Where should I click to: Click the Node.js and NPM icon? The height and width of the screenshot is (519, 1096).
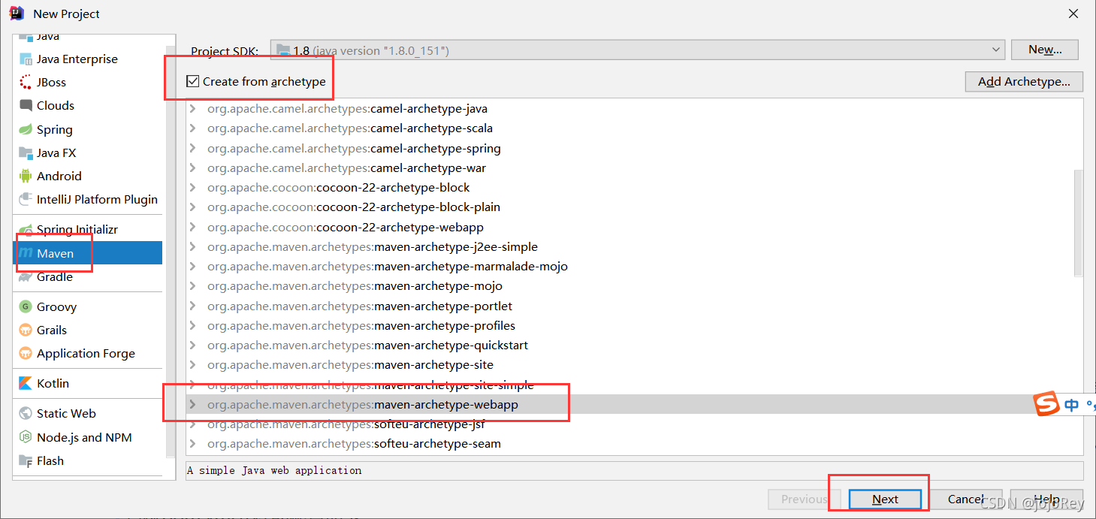pos(26,438)
